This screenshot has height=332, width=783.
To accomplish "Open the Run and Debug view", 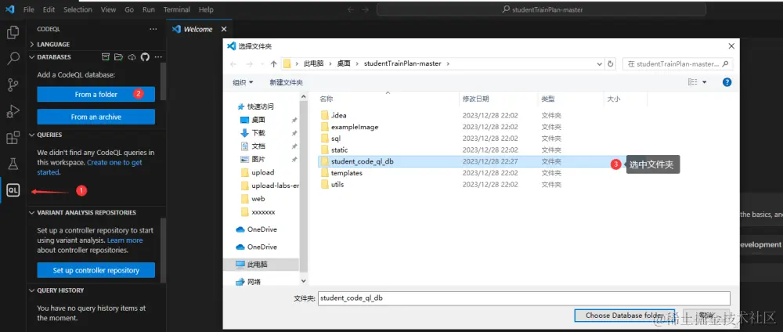I will click(13, 111).
